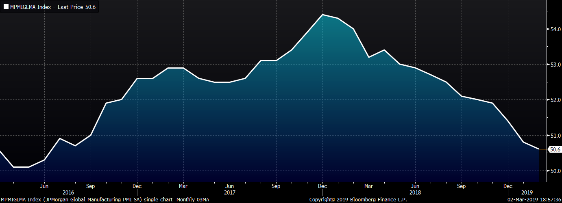Image resolution: width=562 pixels, height=203 pixels.
Task: Click the Jun tick label above 2017
Action: click(x=230, y=186)
